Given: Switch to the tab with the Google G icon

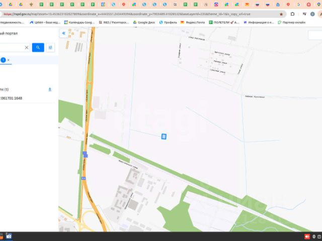Looking at the screenshot, I should pyautogui.click(x=298, y=5).
